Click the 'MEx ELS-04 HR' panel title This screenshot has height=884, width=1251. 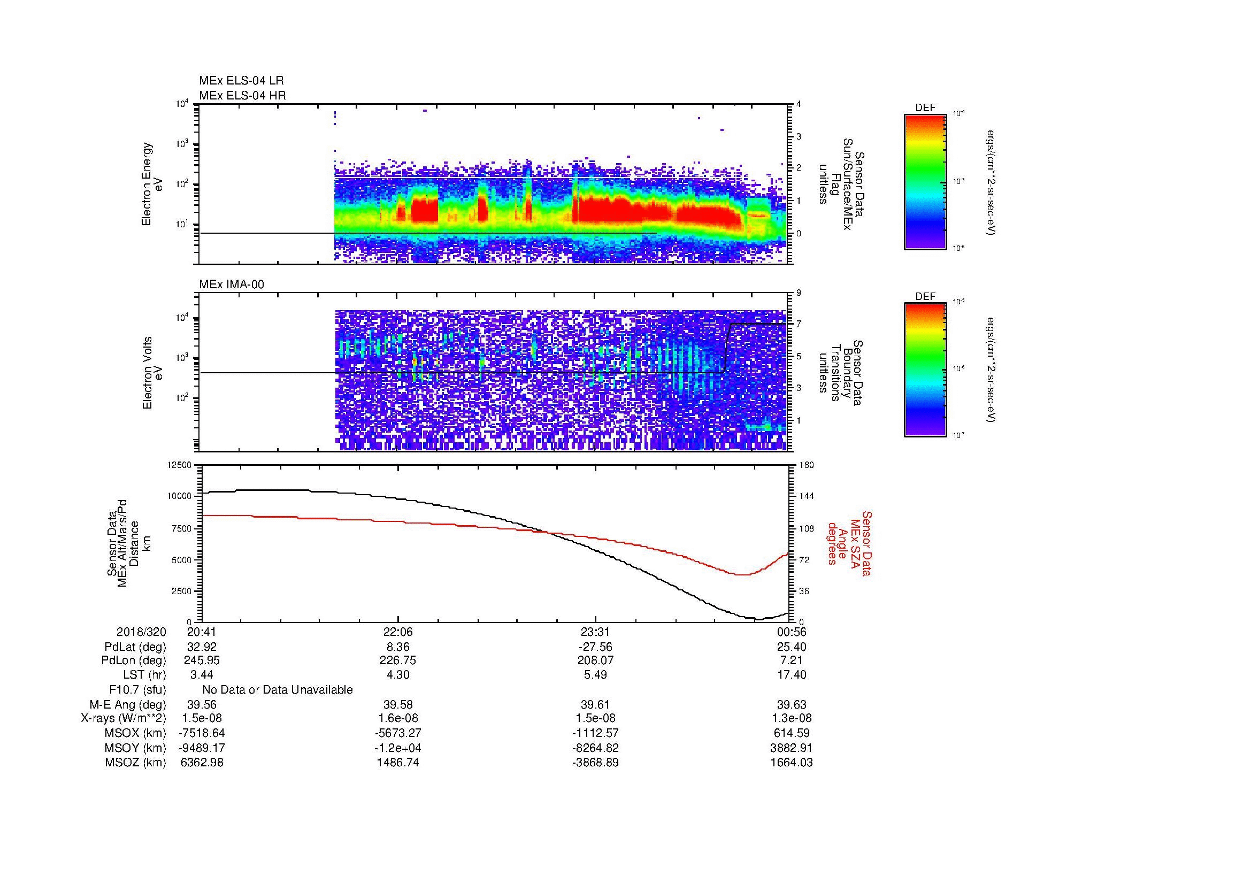click(x=242, y=96)
